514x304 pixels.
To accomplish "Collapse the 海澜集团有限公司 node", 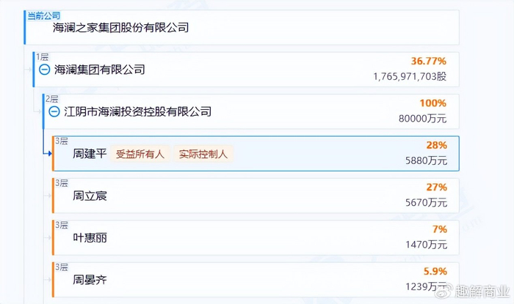I will 44,70.
